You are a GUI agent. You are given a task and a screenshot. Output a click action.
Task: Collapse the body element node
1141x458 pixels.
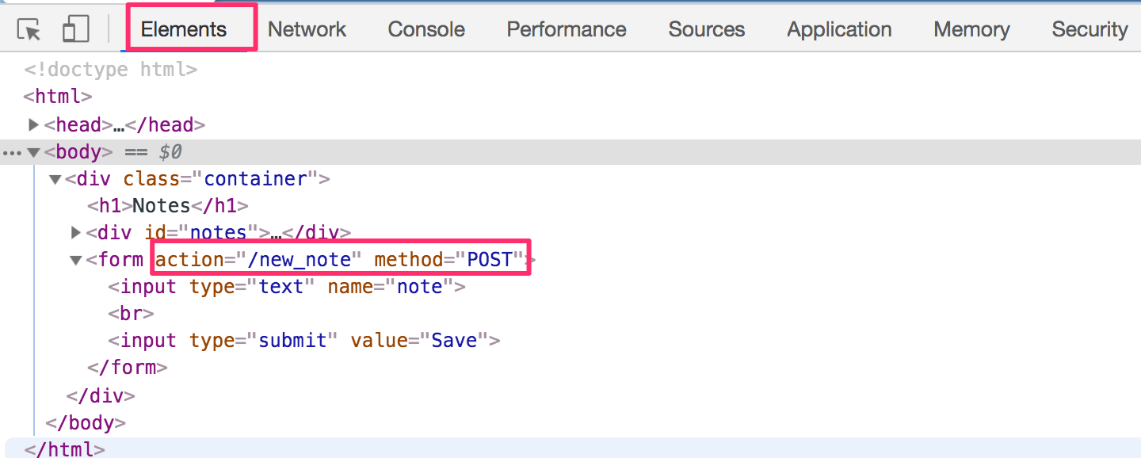coord(33,152)
